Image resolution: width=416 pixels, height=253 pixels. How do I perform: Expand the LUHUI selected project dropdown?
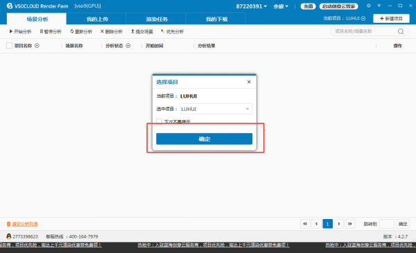click(x=216, y=109)
